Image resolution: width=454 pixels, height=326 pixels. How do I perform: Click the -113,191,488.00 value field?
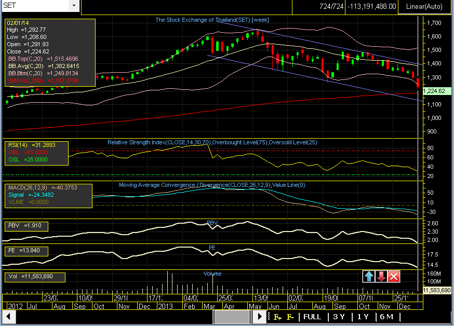pyautogui.click(x=372, y=6)
